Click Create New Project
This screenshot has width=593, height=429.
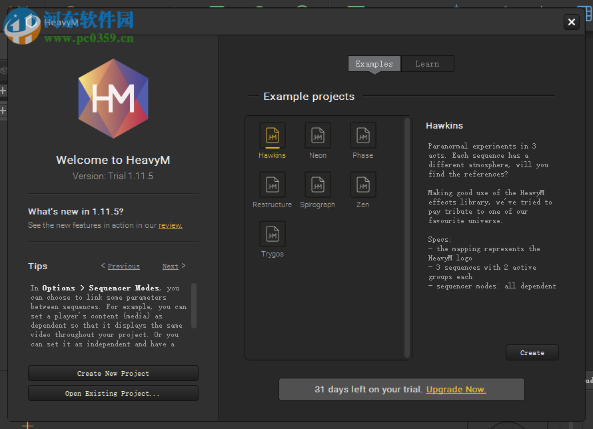pyautogui.click(x=113, y=373)
